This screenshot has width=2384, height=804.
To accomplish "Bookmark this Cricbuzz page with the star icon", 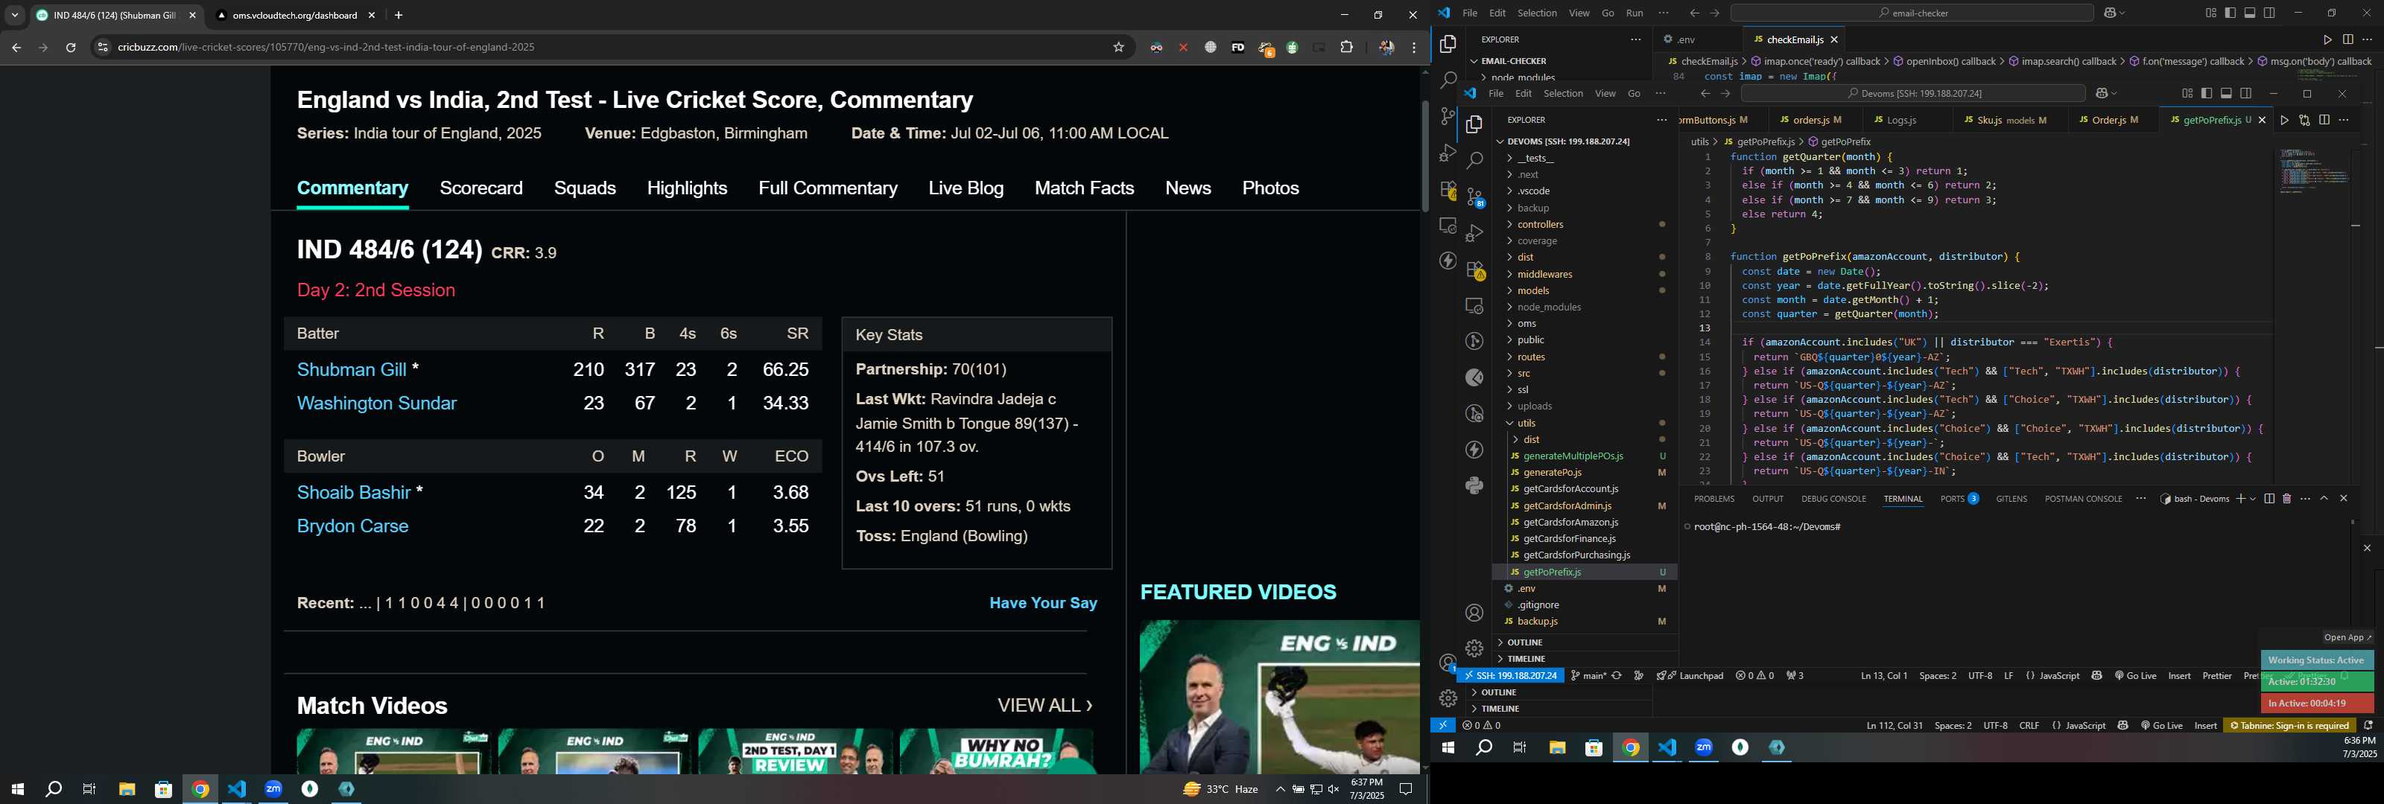I will point(1118,47).
